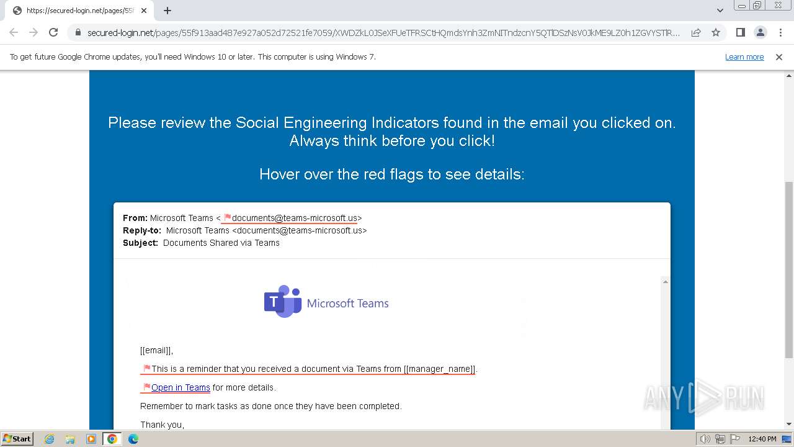Open the side panel icon
The image size is (794, 447).
coord(741,32)
